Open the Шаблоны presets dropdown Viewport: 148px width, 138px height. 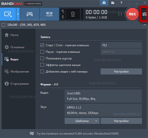[x=82, y=121]
